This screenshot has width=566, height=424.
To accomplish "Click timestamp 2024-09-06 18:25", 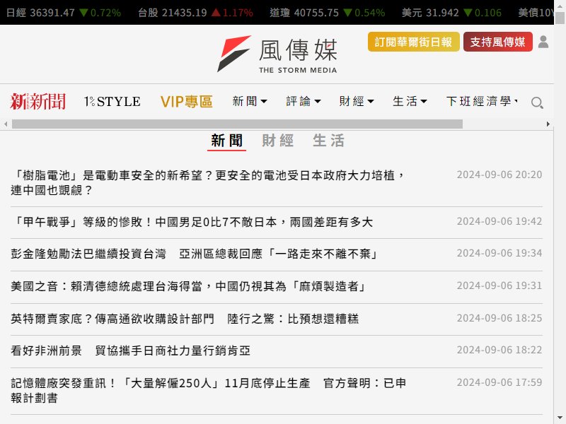I will pyautogui.click(x=499, y=319).
